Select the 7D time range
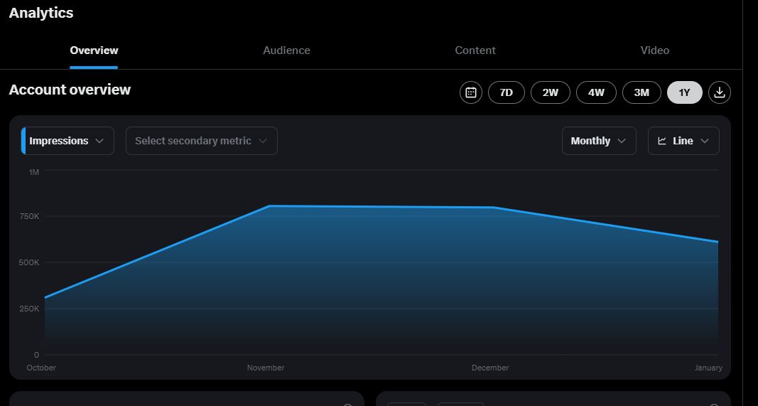 pos(506,92)
